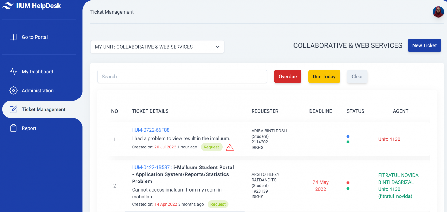Click the red Unit: 4130 agent text

click(389, 139)
